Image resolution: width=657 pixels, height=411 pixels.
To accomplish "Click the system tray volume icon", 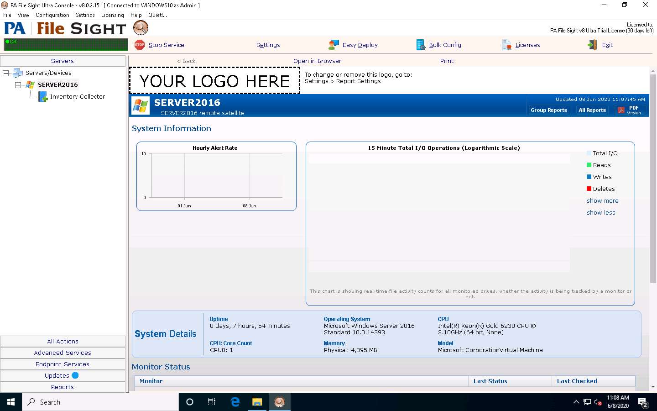I will pyautogui.click(x=598, y=402).
